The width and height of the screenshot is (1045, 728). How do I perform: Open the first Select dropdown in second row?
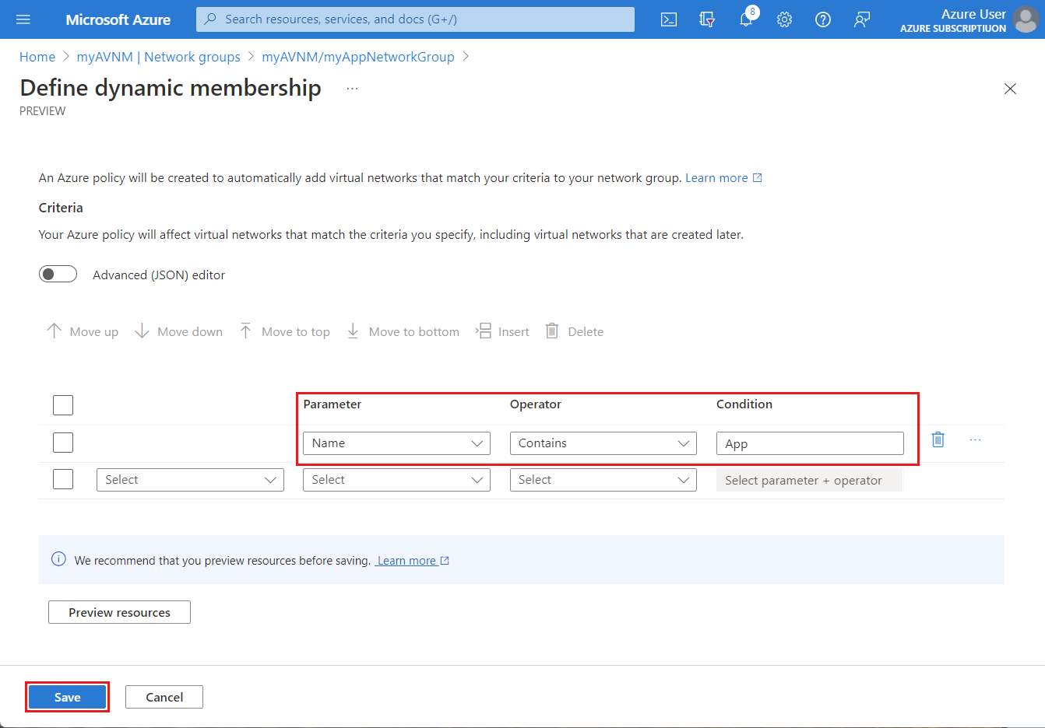click(x=190, y=480)
